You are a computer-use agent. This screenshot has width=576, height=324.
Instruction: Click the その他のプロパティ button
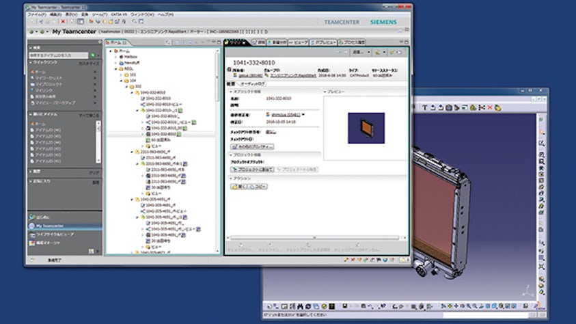pos(252,146)
